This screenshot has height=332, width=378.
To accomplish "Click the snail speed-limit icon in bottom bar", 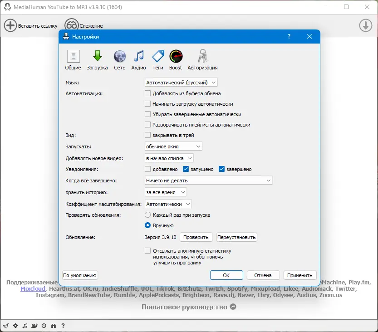I will 34,326.
